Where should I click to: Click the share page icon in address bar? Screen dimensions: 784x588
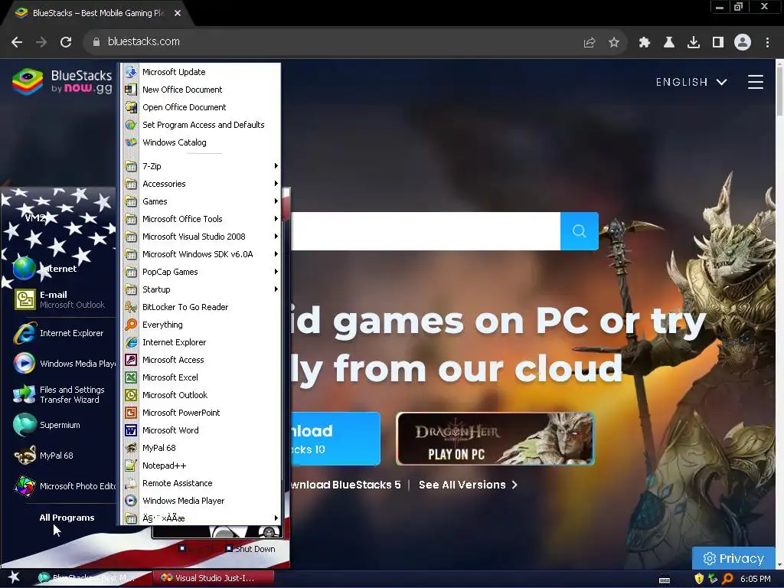point(590,43)
